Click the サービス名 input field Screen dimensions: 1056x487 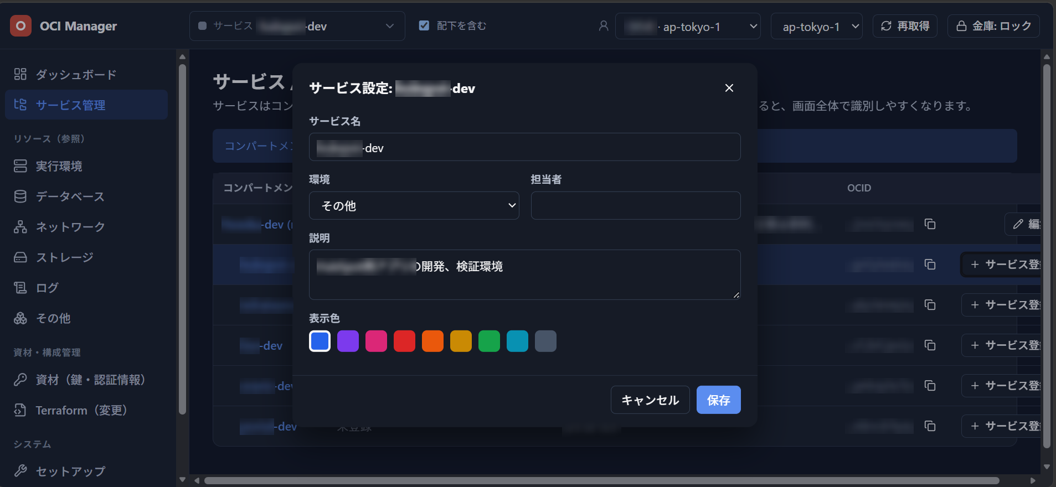[524, 147]
